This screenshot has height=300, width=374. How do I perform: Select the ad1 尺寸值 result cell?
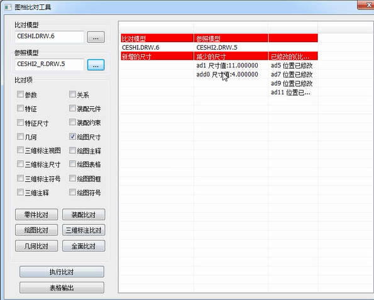(231, 65)
